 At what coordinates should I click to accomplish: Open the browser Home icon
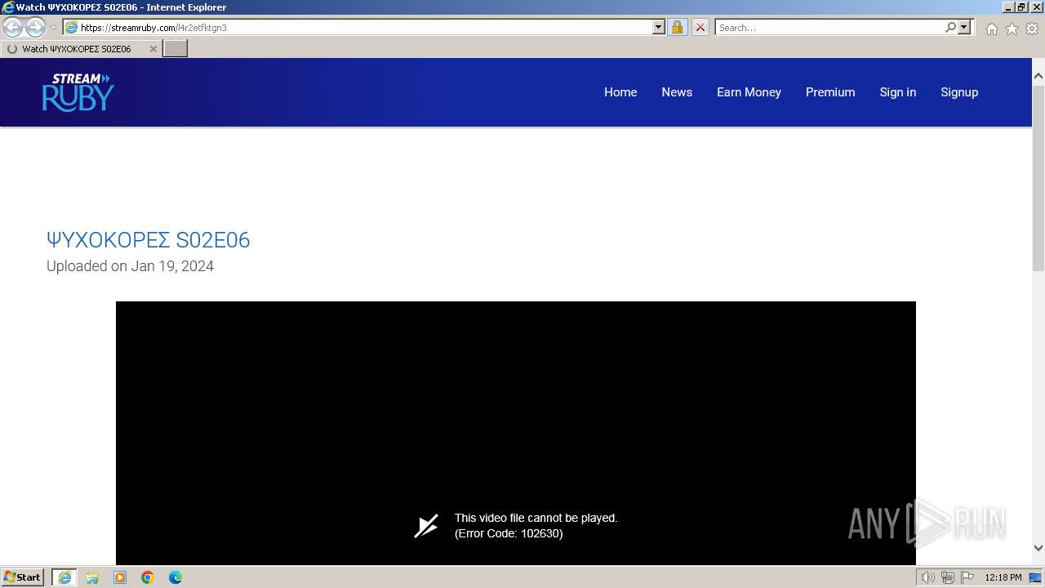point(991,29)
